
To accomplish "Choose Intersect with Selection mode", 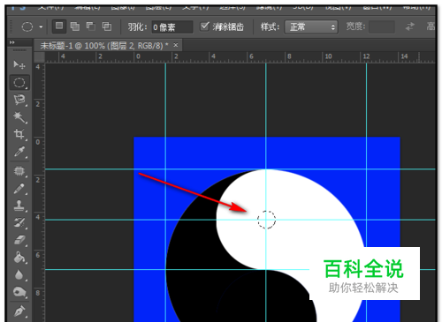I will click(107, 26).
